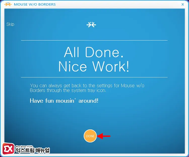
Task: Click the "You can always get back" sentence line
Action: [87, 86]
